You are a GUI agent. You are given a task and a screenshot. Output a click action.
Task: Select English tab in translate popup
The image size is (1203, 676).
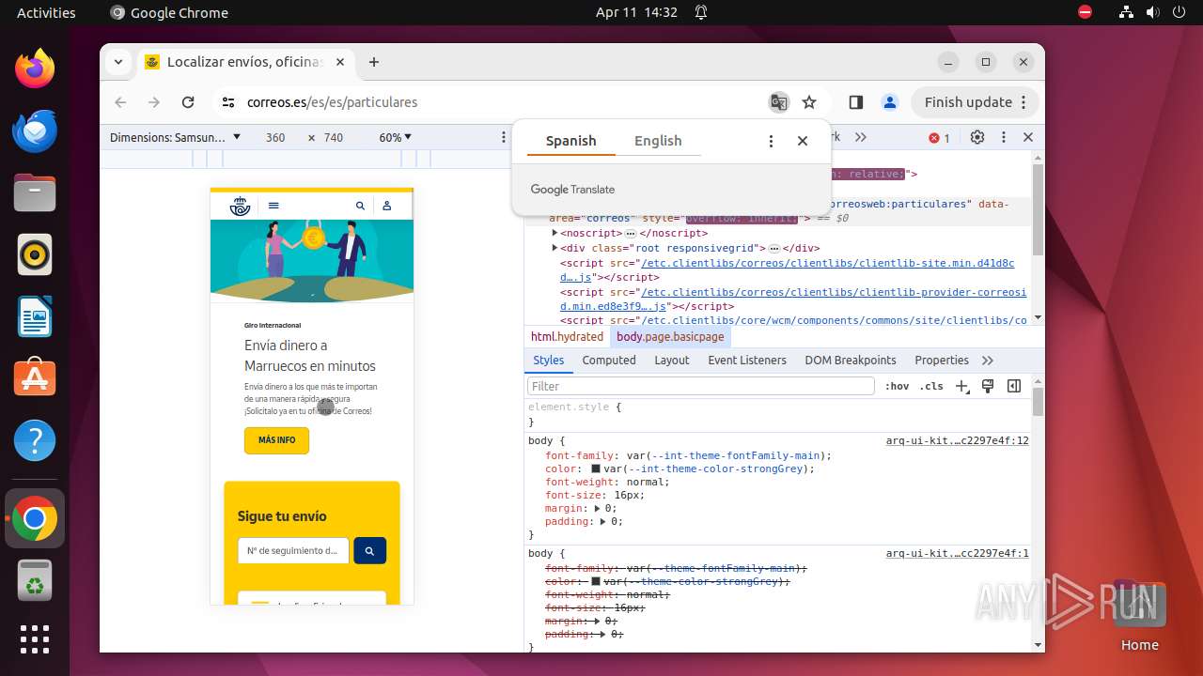tap(658, 141)
